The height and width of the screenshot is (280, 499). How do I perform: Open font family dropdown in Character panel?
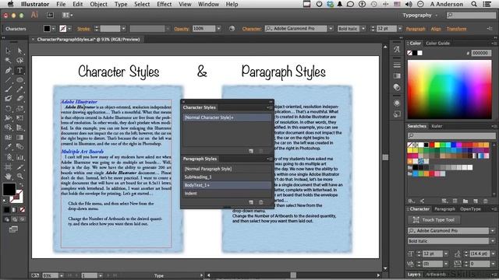pos(493,230)
